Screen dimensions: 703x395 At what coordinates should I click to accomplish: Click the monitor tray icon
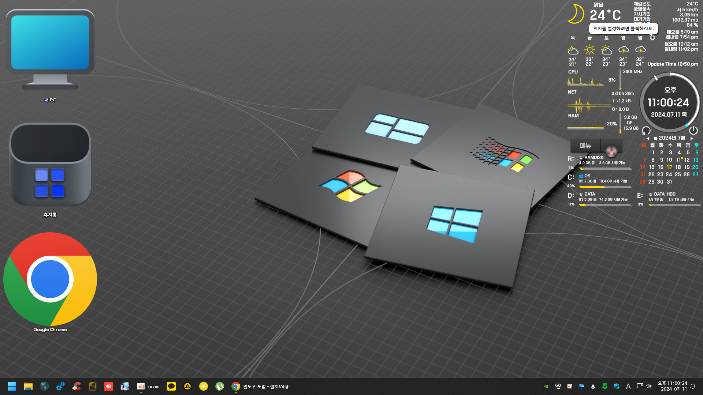[581, 386]
